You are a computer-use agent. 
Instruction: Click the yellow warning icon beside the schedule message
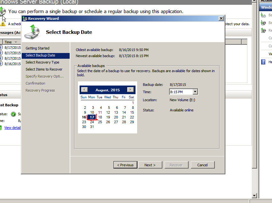click(x=3, y=24)
